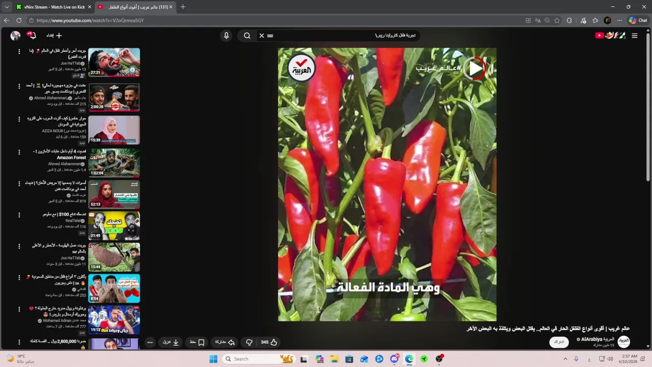Download the video using download button
Viewport: 652px width, 367px height.
click(171, 342)
